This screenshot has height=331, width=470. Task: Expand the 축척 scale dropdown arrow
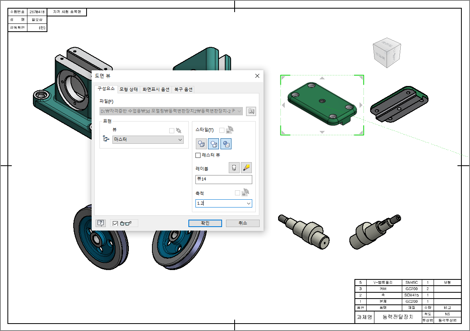[x=248, y=204]
